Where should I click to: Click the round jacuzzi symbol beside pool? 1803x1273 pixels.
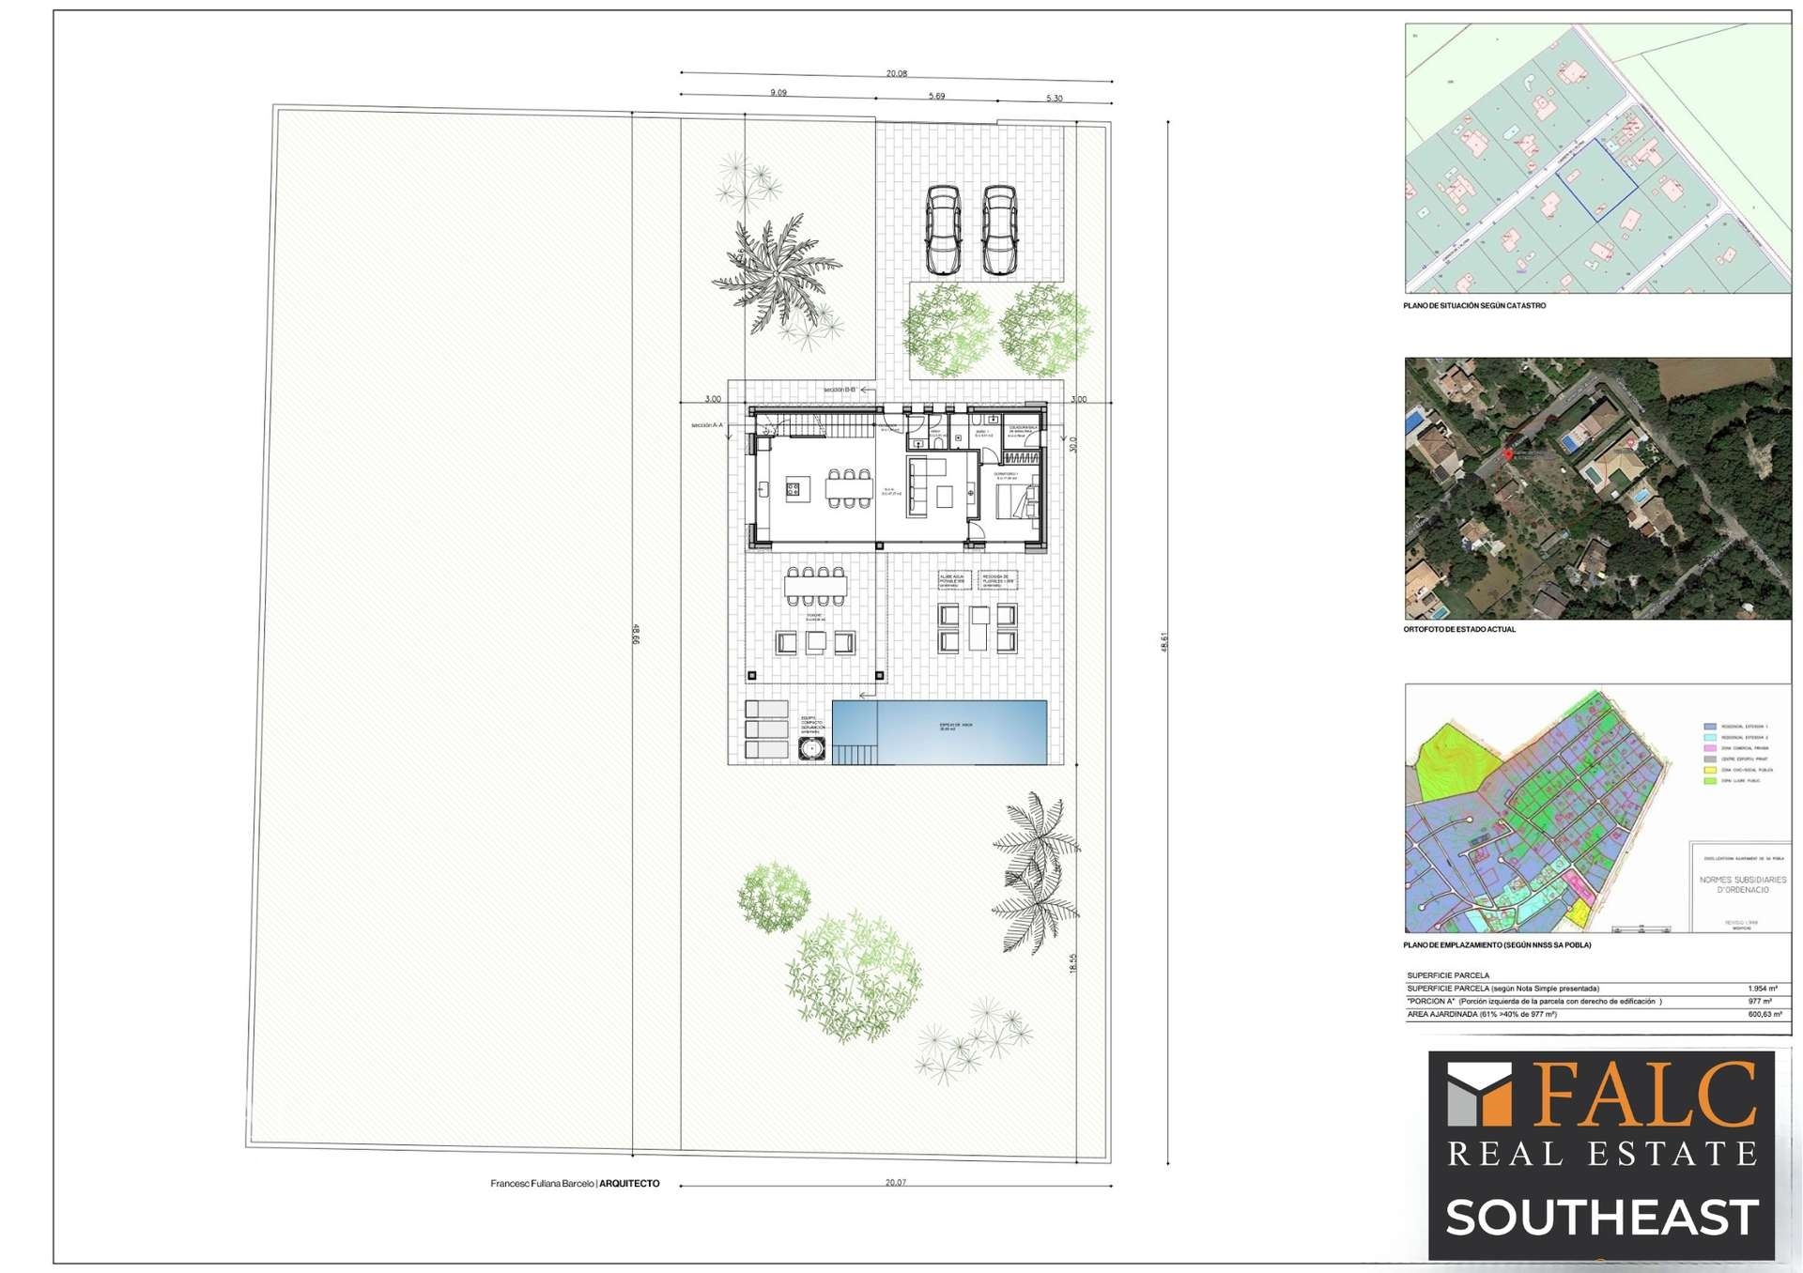tap(810, 748)
